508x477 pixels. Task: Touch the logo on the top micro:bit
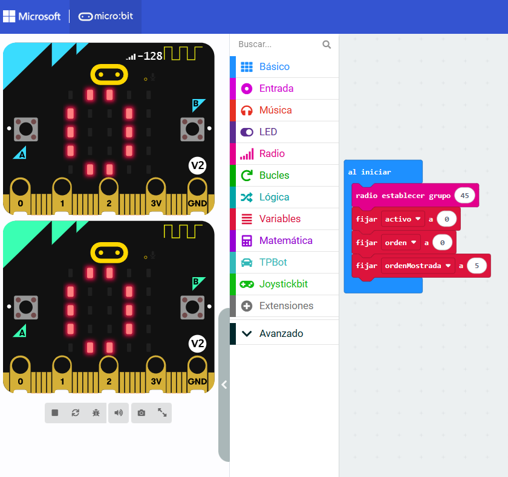(109, 75)
